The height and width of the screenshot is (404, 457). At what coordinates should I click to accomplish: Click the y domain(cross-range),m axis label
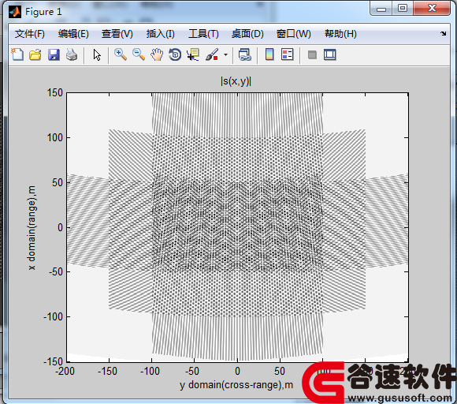point(236,385)
